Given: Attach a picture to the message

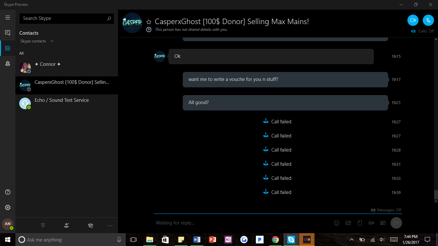Looking at the screenshot, I should click(348, 223).
